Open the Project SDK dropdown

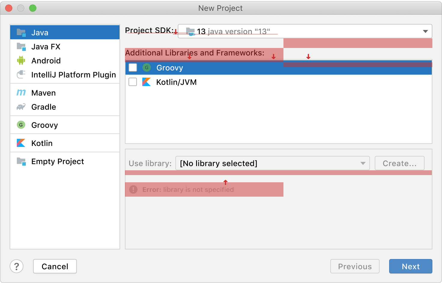(x=305, y=31)
